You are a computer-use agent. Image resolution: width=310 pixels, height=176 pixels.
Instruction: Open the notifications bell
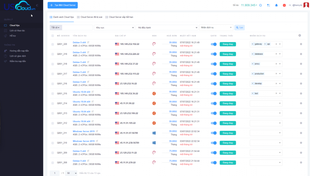[276, 5]
